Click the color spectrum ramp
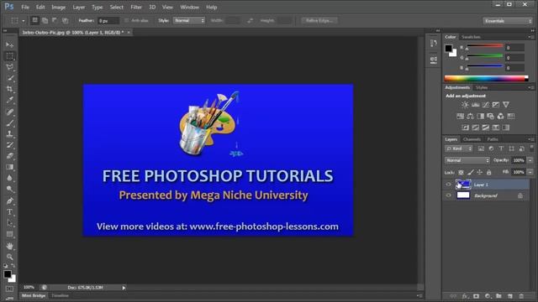538x302 pixels. [x=486, y=78]
